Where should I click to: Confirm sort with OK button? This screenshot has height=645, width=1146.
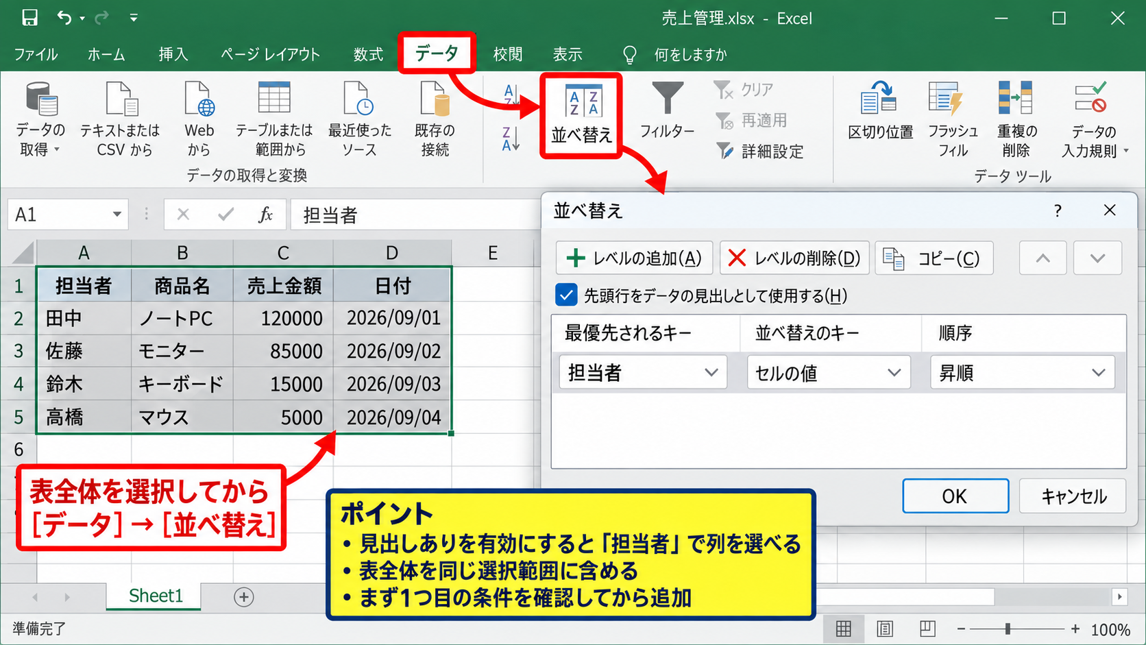coord(955,496)
